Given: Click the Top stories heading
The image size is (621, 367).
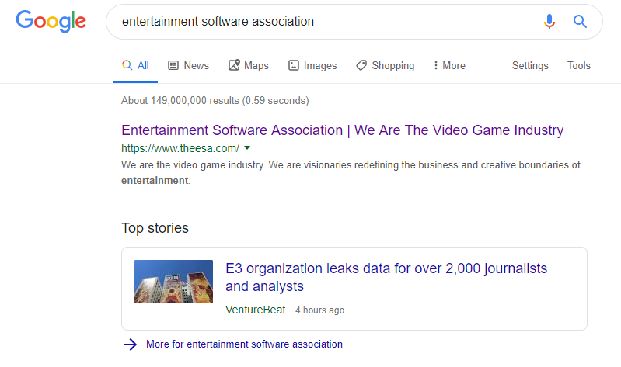Looking at the screenshot, I should tap(155, 228).
